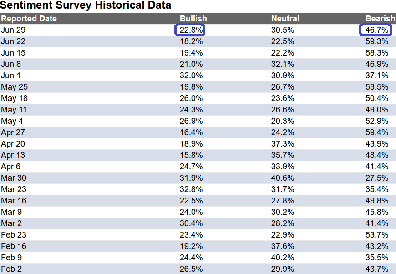This screenshot has width=396, height=274.
Task: Click the Reported Date column header
Action: (x=29, y=19)
